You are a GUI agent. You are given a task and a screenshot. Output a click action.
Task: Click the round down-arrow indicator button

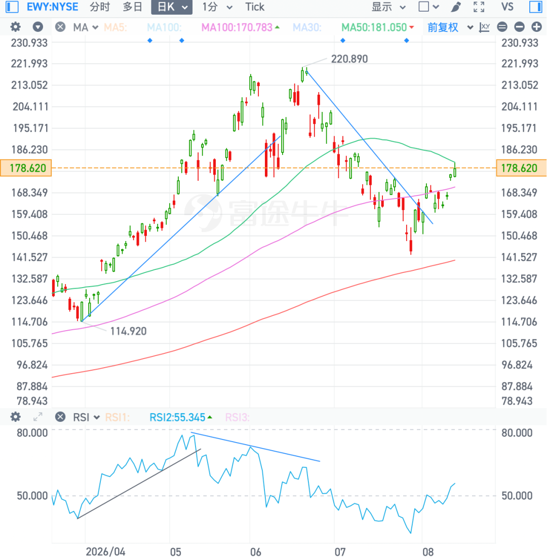coord(37,27)
